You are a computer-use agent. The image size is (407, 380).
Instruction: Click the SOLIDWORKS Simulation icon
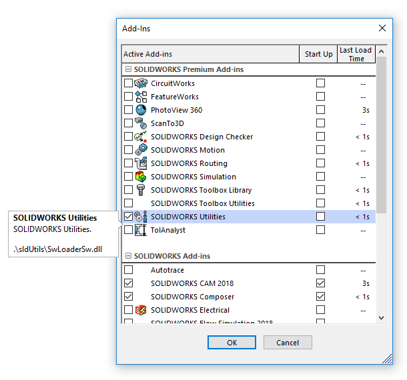pyautogui.click(x=141, y=177)
